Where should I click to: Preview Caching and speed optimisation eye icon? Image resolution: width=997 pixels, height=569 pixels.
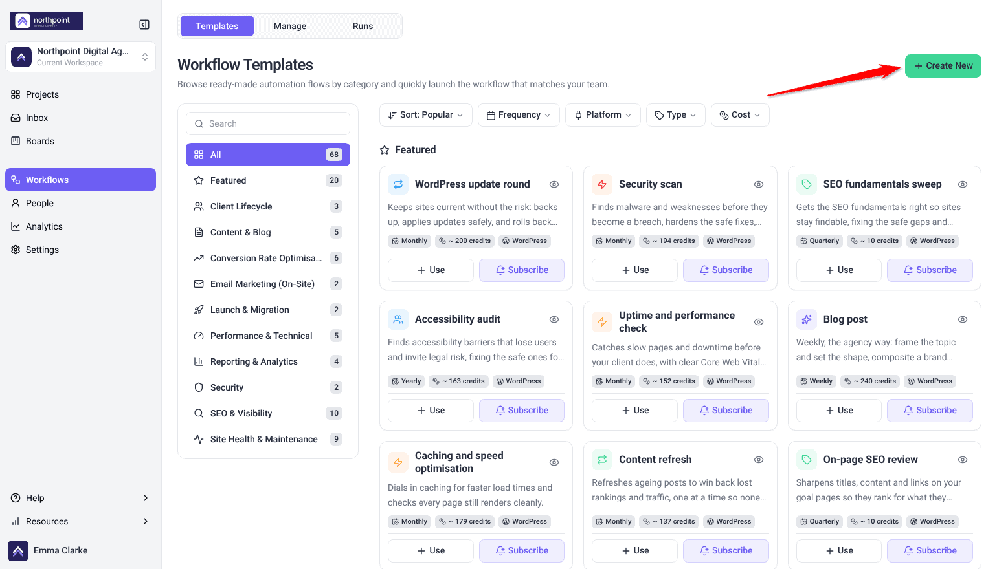pyautogui.click(x=554, y=462)
